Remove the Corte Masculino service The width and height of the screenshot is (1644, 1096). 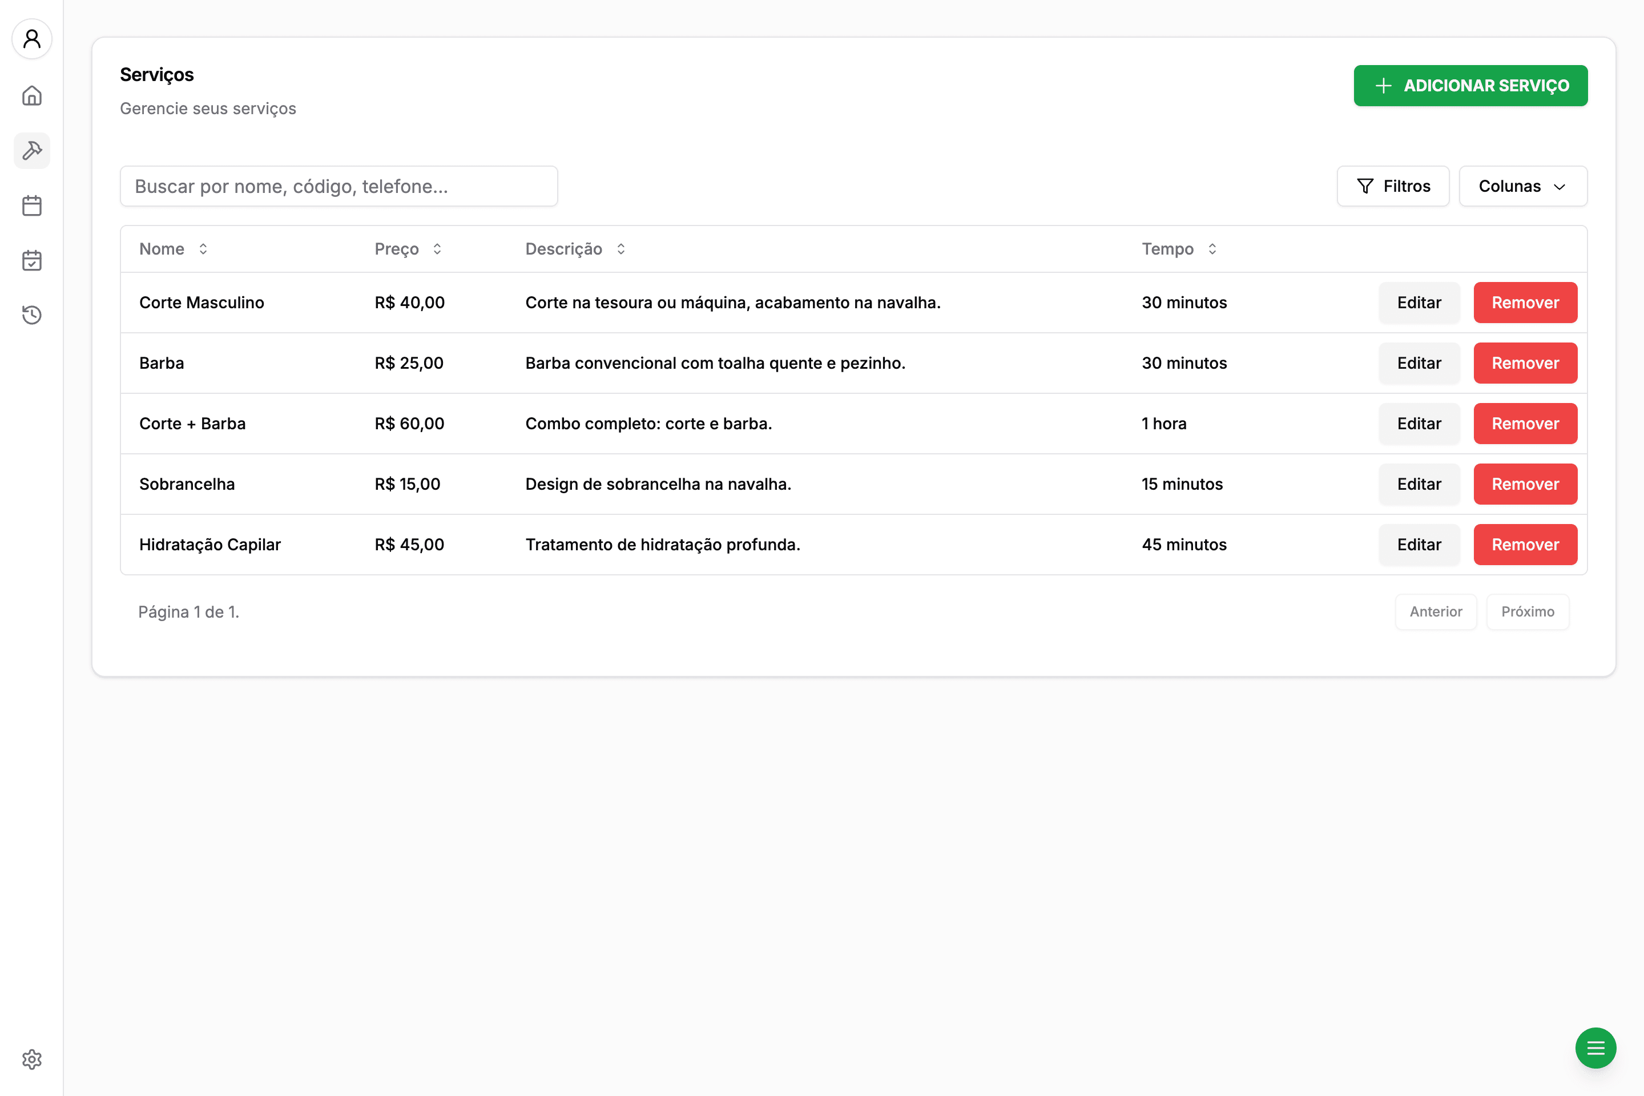coord(1525,303)
